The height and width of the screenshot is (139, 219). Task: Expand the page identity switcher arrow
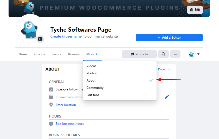point(198,54)
